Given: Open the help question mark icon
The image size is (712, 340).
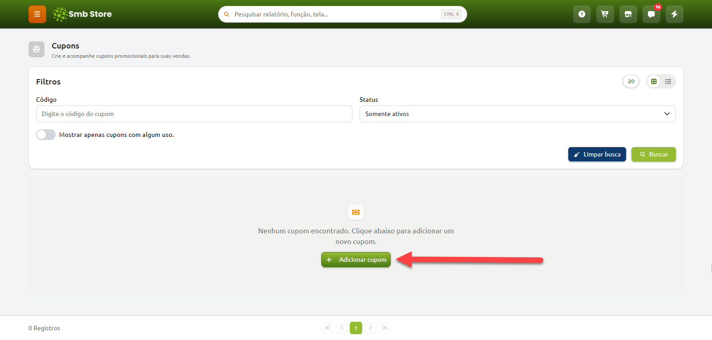Looking at the screenshot, I should [x=582, y=14].
